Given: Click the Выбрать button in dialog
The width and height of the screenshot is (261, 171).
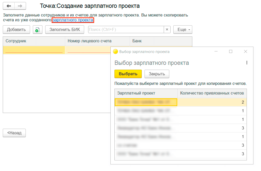Looking at the screenshot, I should [x=128, y=74].
